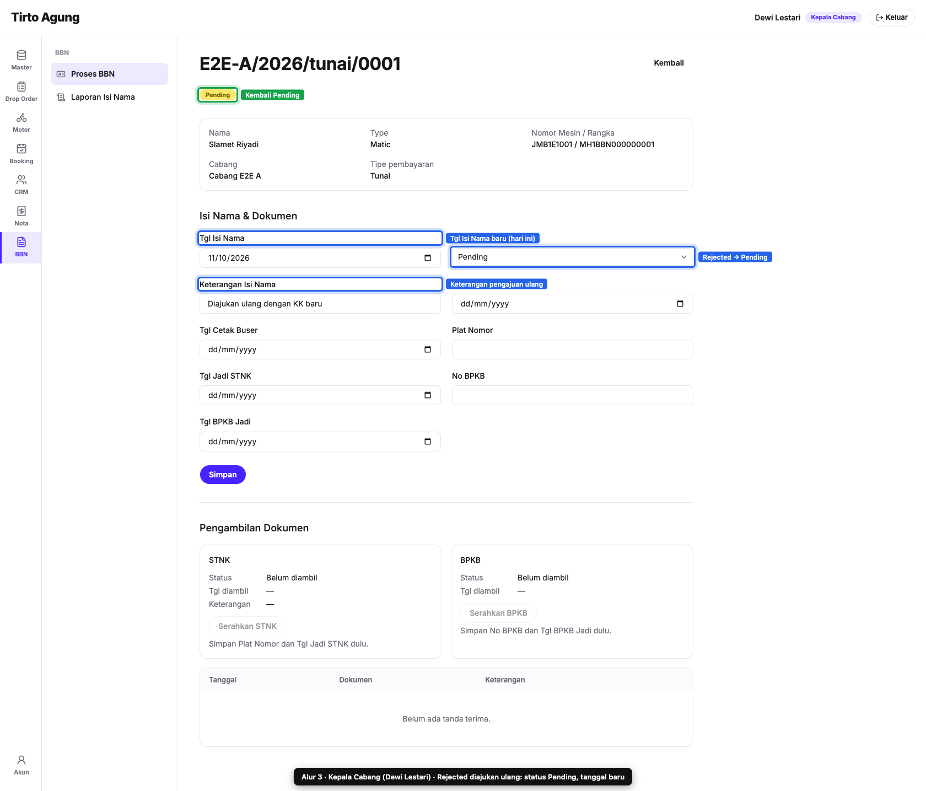The image size is (926, 791).
Task: Click the Tgl Isi Nama date value 11/10/2026
Action: pyautogui.click(x=229, y=258)
